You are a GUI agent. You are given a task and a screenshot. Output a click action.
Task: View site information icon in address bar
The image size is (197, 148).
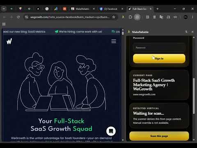point(27,17)
